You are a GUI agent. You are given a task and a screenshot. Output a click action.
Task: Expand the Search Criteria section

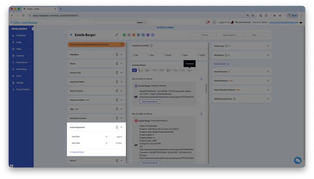coord(121,91)
